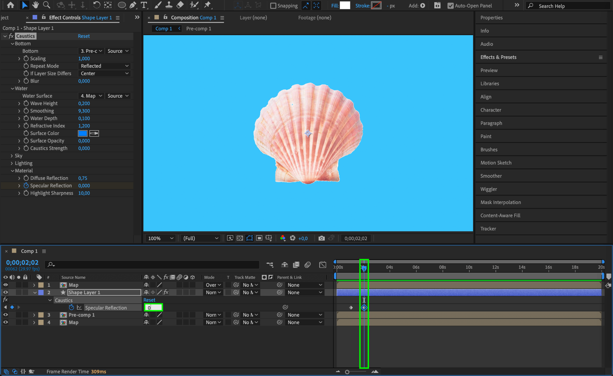Select the Type tool
Image resolution: width=613 pixels, height=376 pixels.
[x=144, y=5]
